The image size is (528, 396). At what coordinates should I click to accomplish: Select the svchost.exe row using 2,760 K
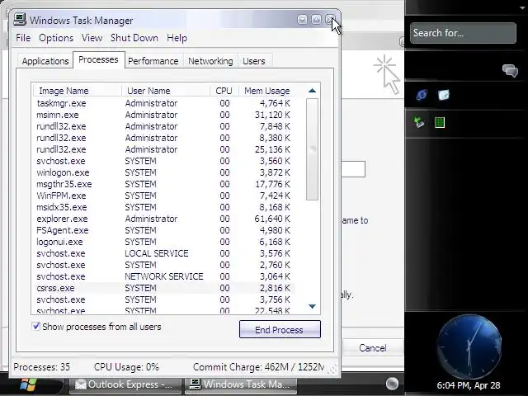click(164, 265)
